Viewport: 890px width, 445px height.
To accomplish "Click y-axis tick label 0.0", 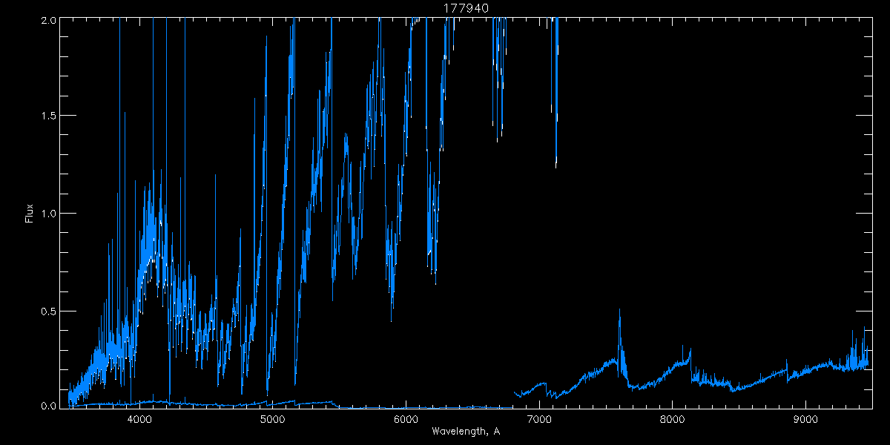I will click(x=47, y=406).
